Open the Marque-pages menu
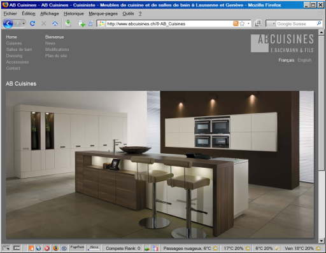This screenshot has height=253, width=326. (x=103, y=13)
